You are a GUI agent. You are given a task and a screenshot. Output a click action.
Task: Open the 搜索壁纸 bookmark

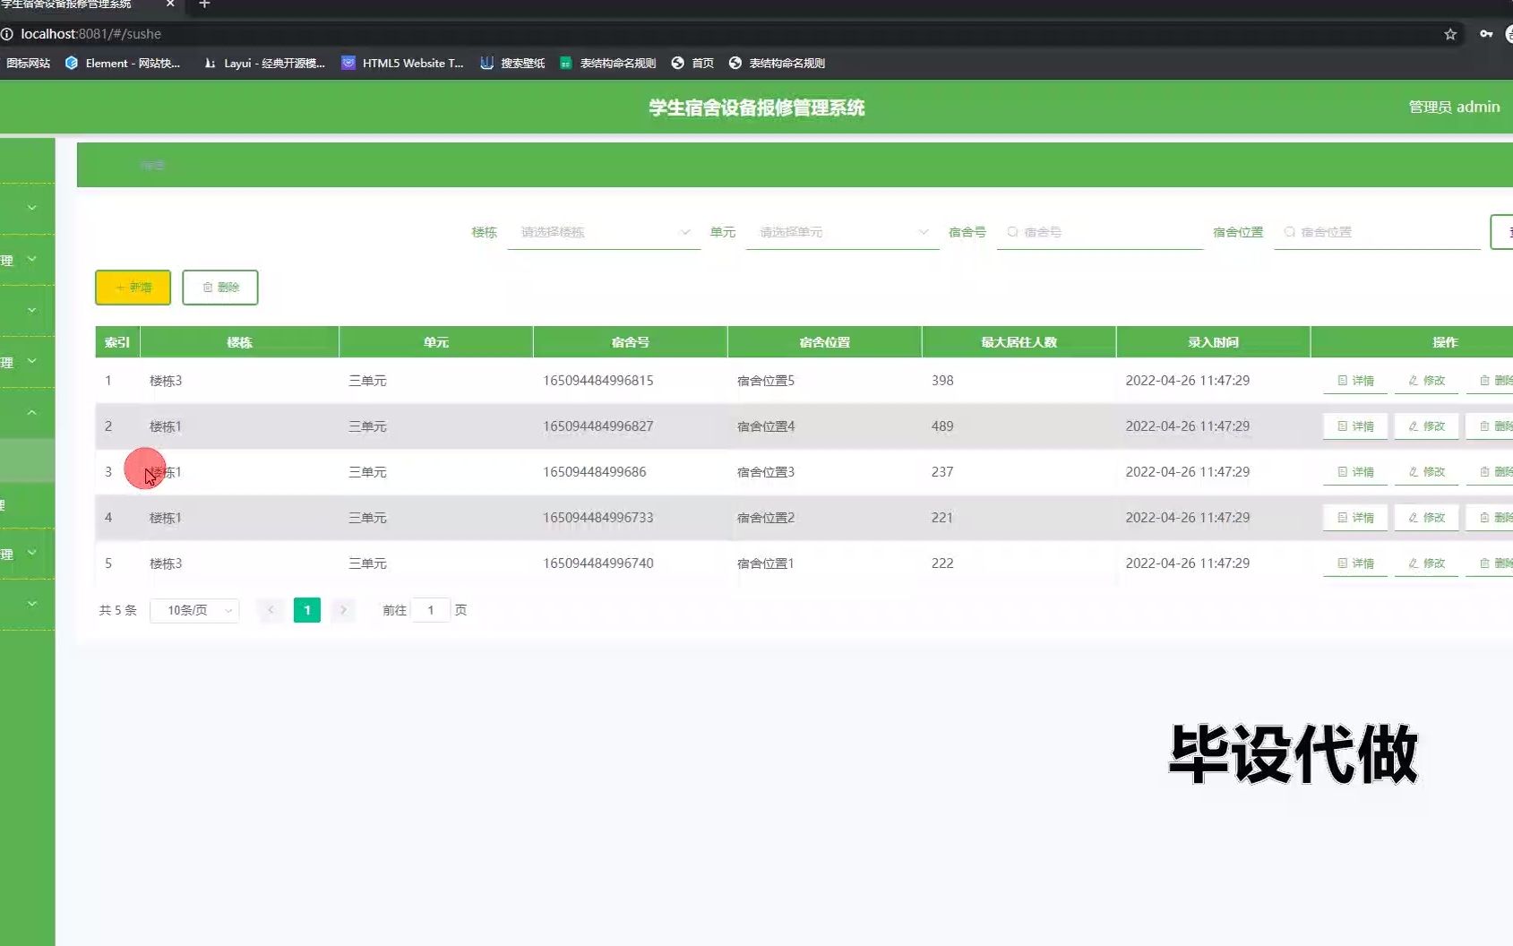pos(511,63)
